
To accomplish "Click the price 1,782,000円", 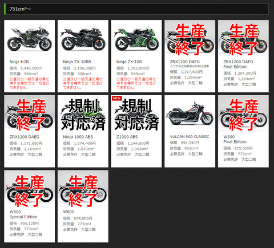I will [138, 68].
